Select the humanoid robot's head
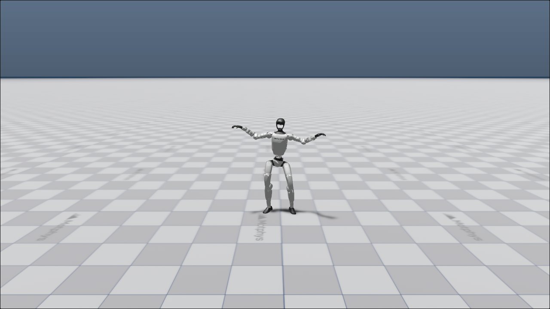Viewport: 550px width, 309px height. pos(280,124)
